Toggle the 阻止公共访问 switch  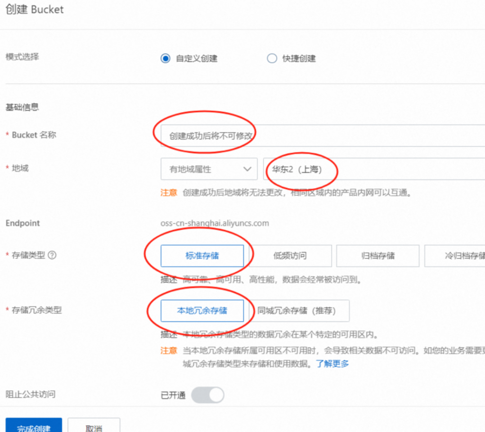click(207, 395)
